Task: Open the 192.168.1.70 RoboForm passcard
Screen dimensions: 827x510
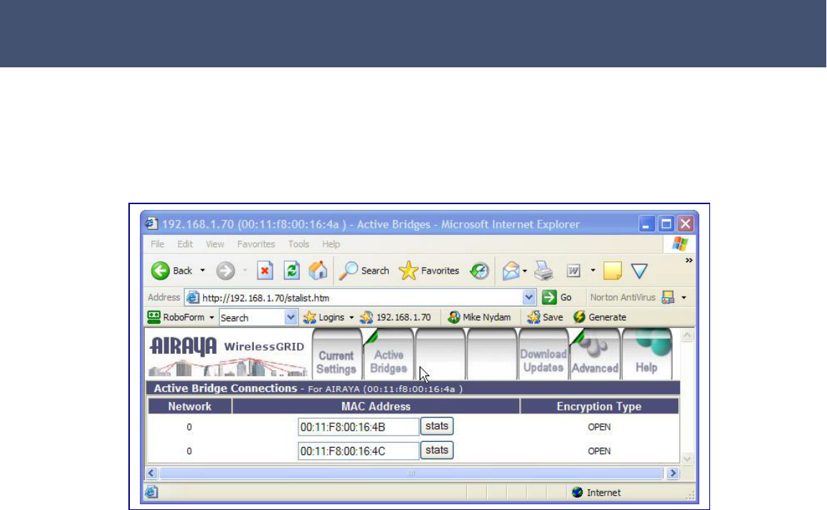Action: [x=395, y=317]
